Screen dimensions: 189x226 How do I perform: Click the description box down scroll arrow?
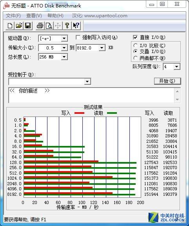(177, 99)
